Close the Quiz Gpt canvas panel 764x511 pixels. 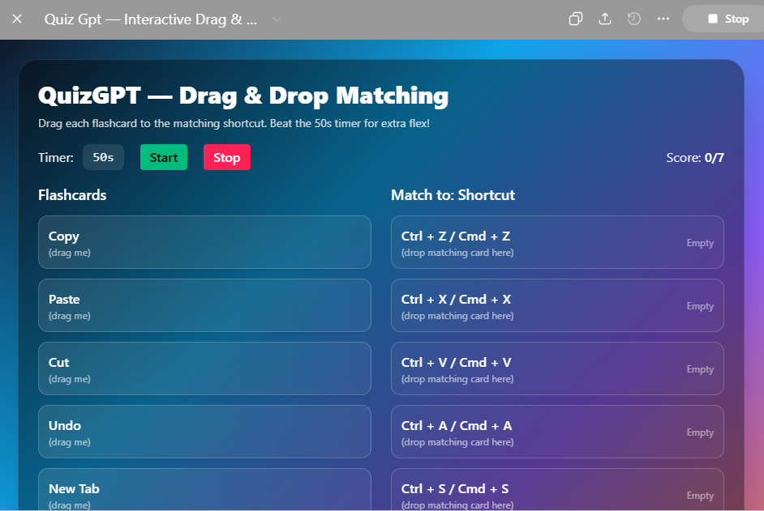point(17,19)
